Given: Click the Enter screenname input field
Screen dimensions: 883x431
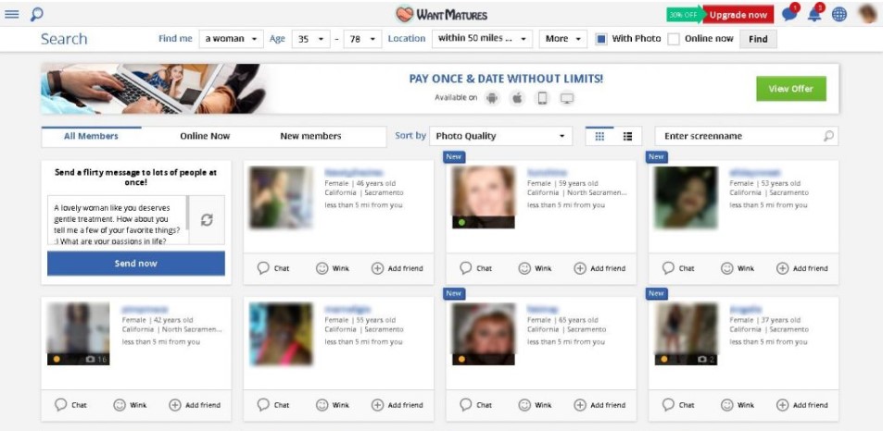Looking at the screenshot, I should pyautogui.click(x=746, y=136).
